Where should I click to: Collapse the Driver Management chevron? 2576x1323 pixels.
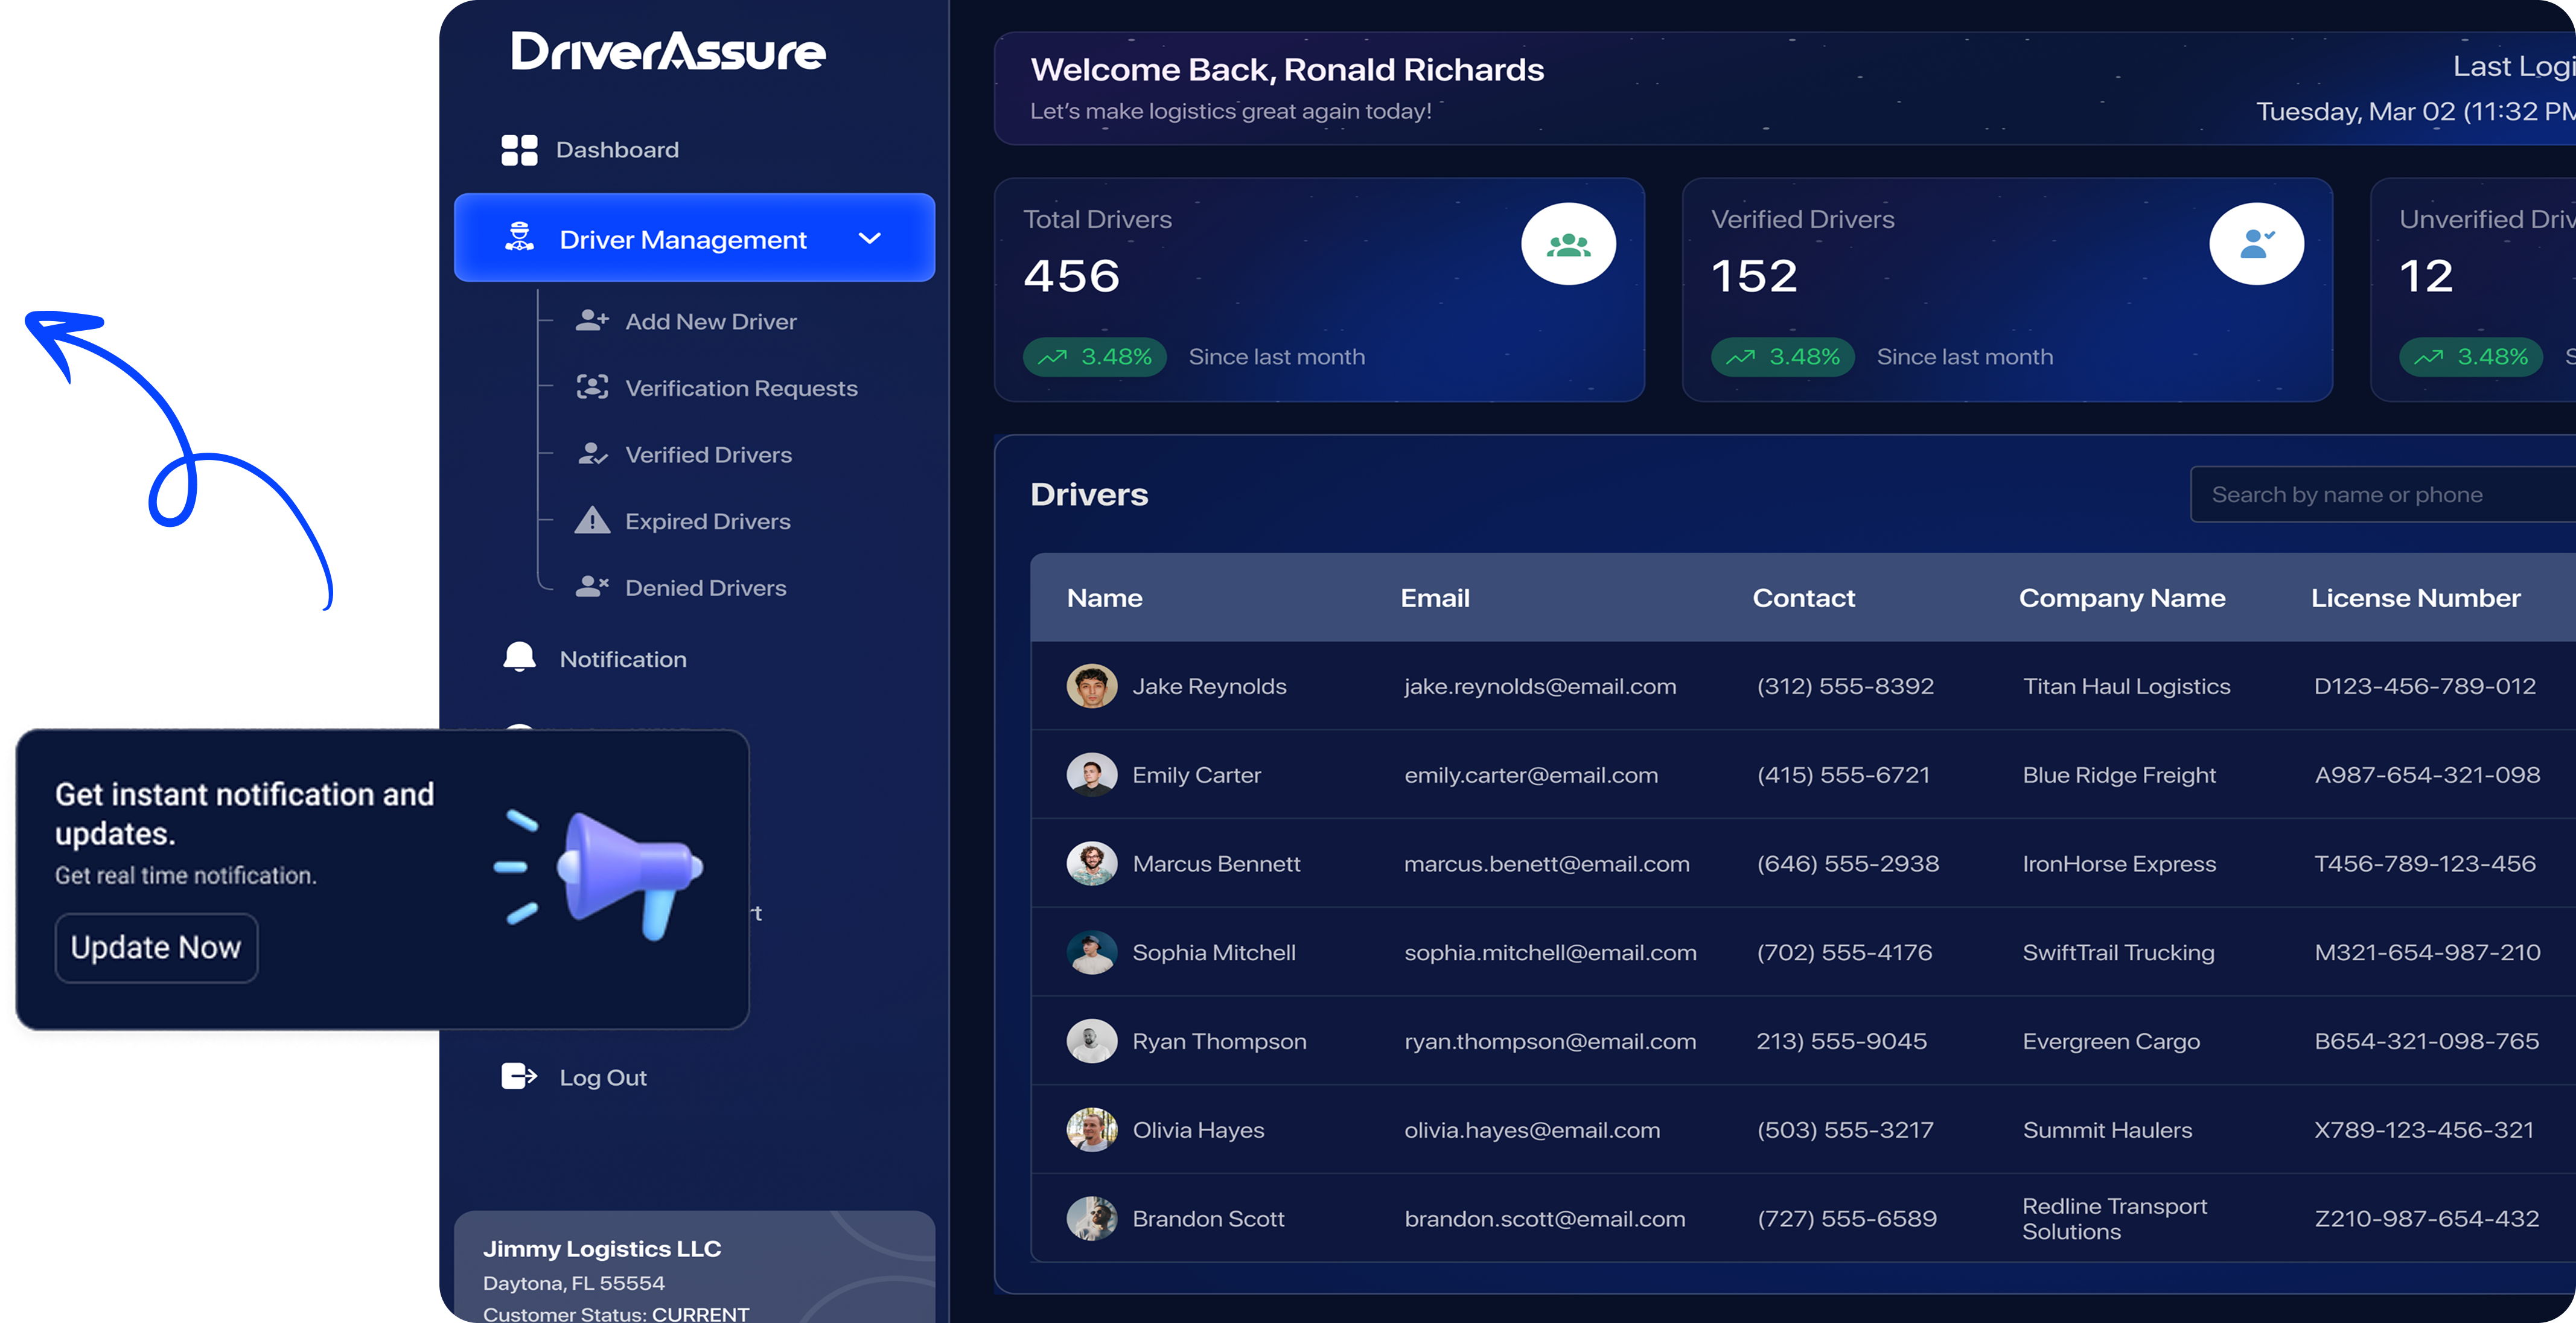point(869,239)
